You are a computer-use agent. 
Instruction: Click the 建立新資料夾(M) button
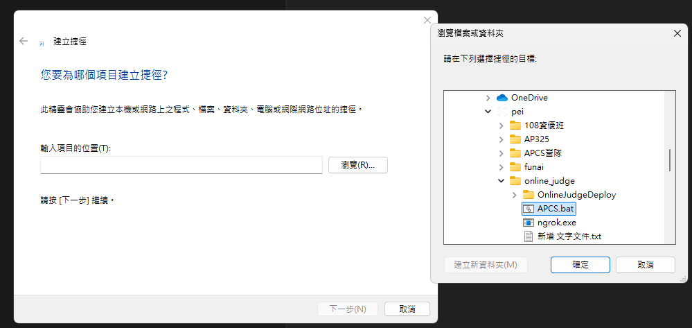(x=486, y=265)
